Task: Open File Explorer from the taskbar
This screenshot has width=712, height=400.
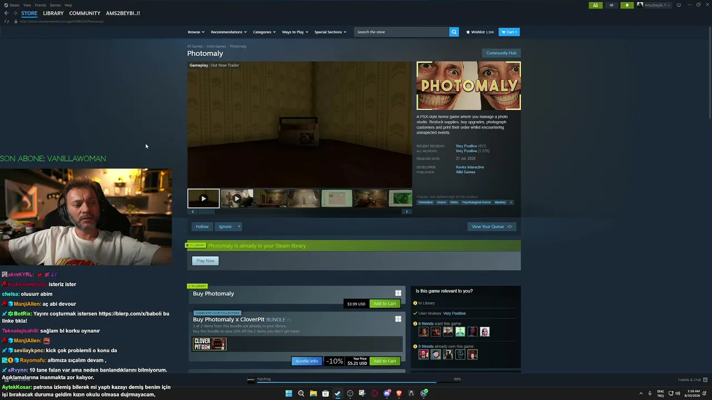Action: (x=313, y=393)
